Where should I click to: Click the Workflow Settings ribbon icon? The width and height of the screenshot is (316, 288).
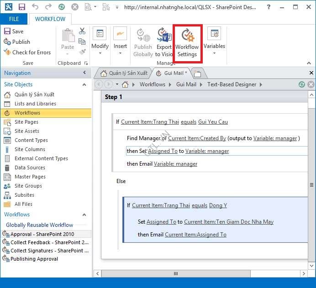click(187, 36)
